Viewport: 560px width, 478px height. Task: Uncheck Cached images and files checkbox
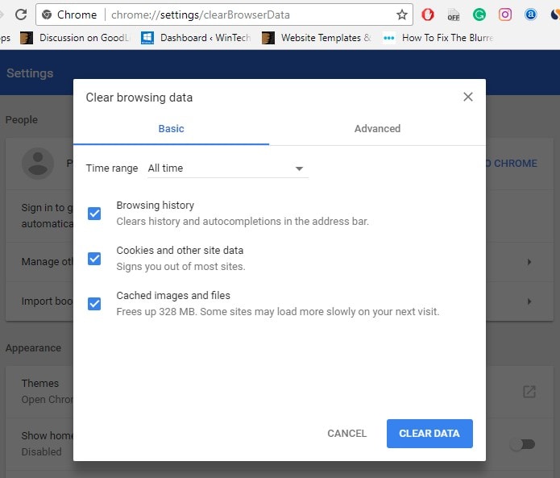pos(94,304)
